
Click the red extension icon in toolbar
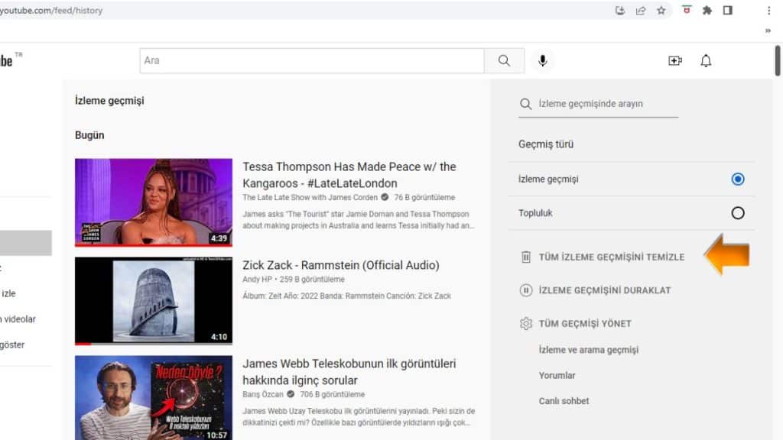pos(687,10)
